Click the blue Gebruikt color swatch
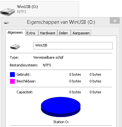The width and height of the screenshot is (122, 127). pyautogui.click(x=12, y=74)
